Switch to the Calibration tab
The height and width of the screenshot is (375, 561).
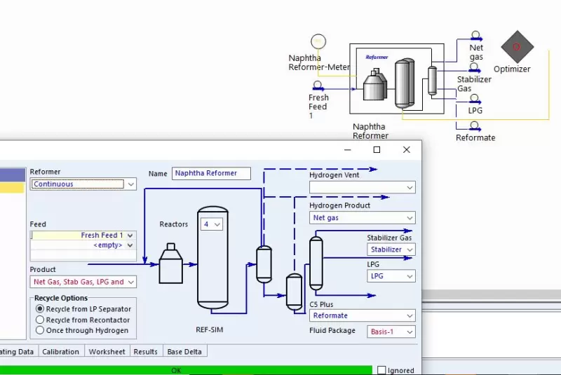pyautogui.click(x=60, y=351)
